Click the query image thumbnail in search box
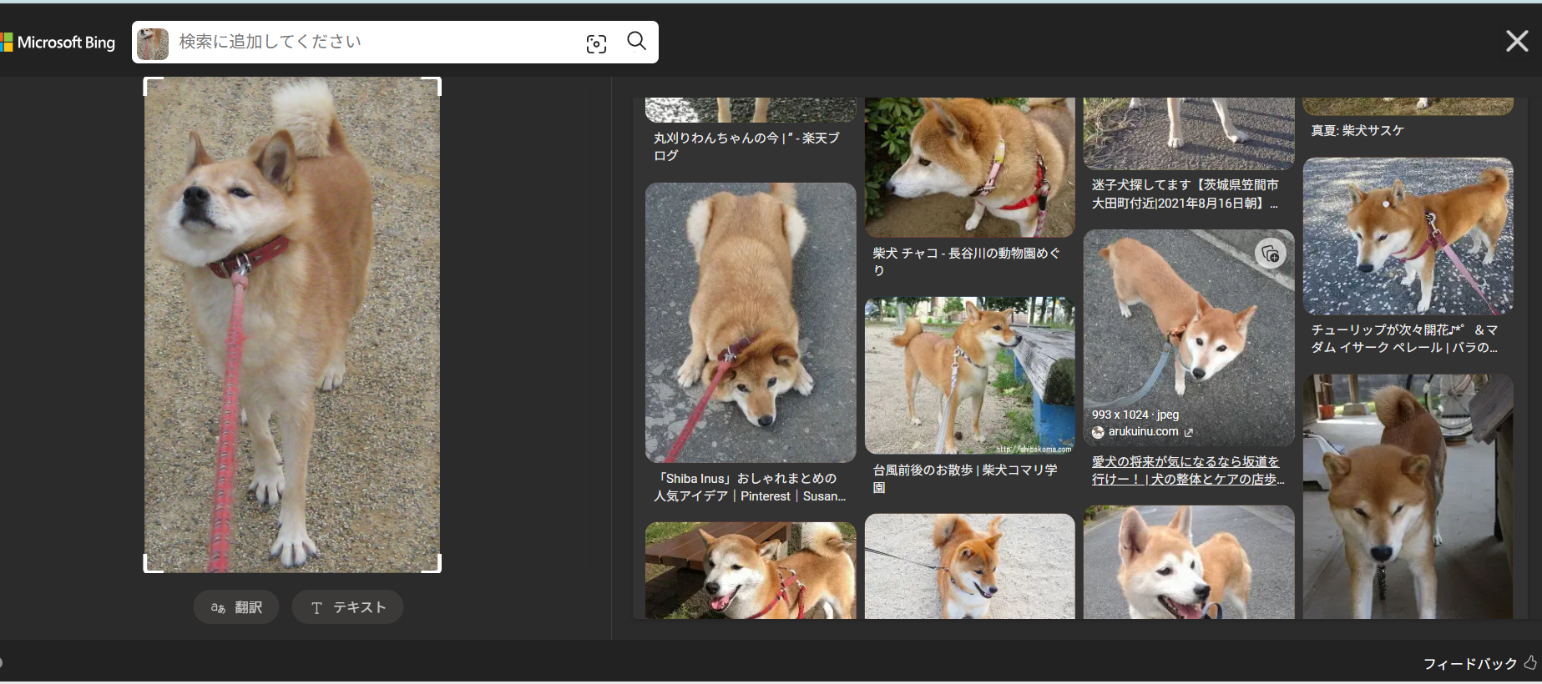1542x684 pixels. tap(153, 43)
